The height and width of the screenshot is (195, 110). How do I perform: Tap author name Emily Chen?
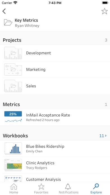[34, 151]
